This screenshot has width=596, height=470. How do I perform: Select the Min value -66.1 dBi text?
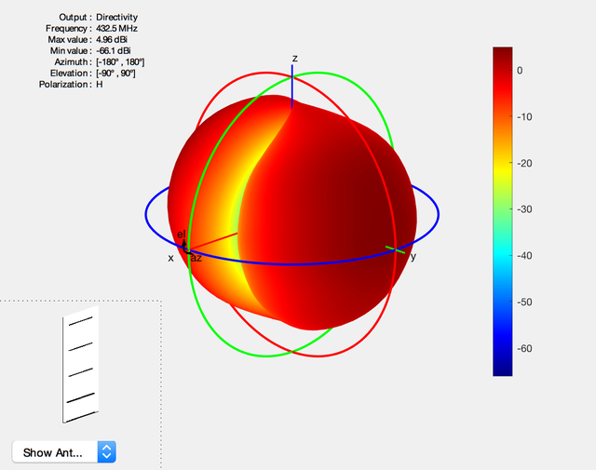[x=90, y=51]
